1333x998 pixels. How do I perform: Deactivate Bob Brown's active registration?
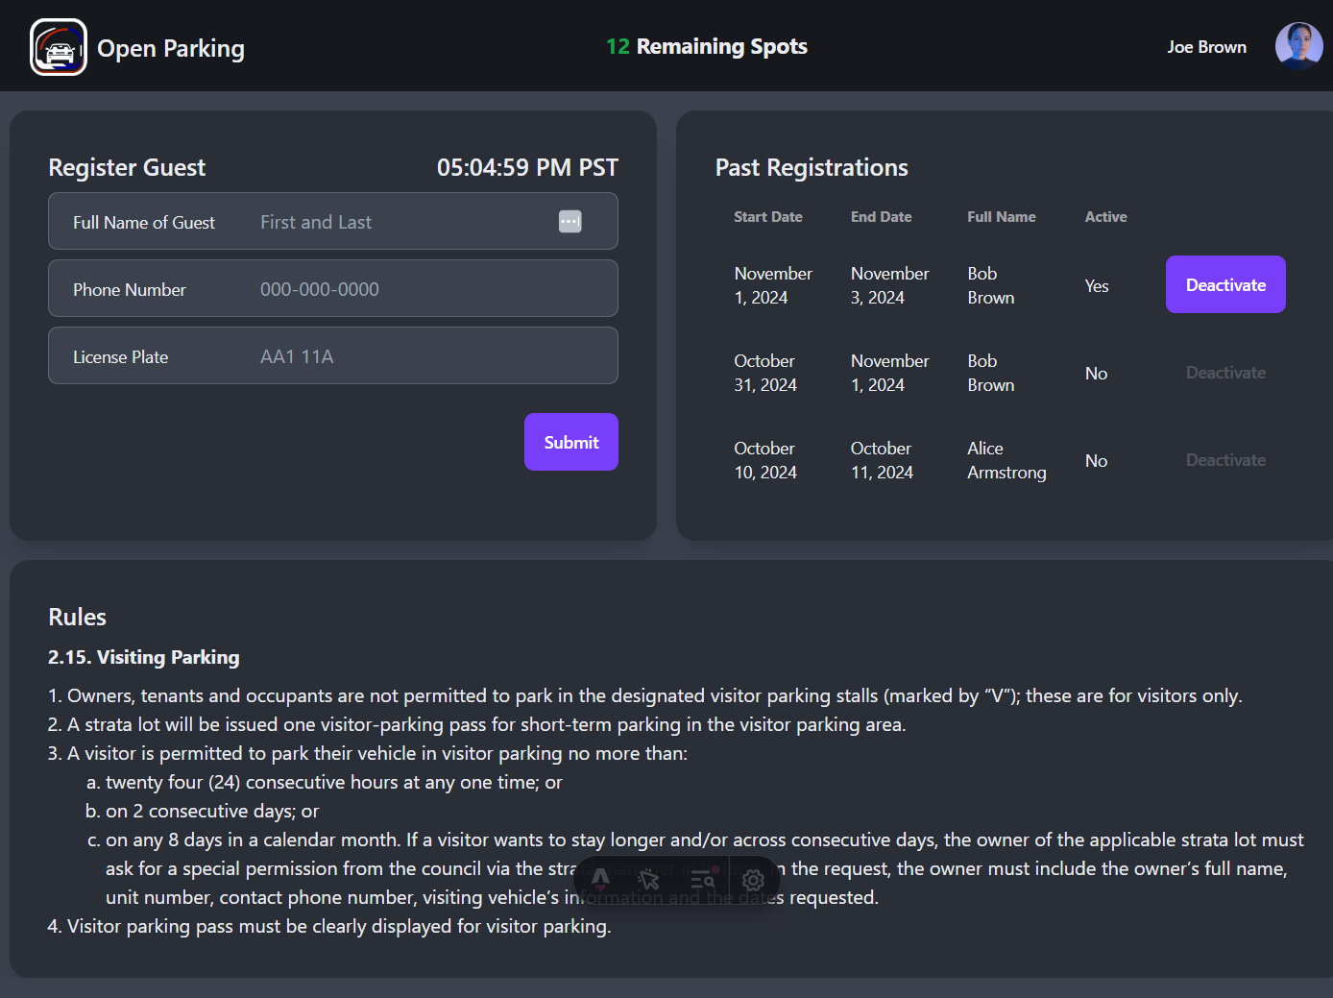coord(1225,284)
